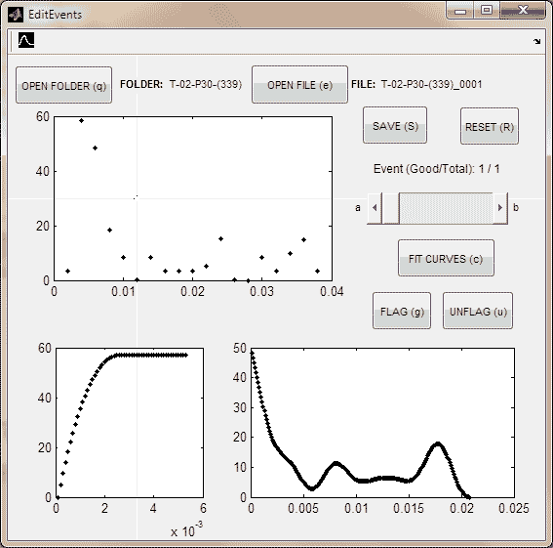The width and height of the screenshot is (553, 548).
Task: Step the event slider left with its arrow
Action: 375,208
